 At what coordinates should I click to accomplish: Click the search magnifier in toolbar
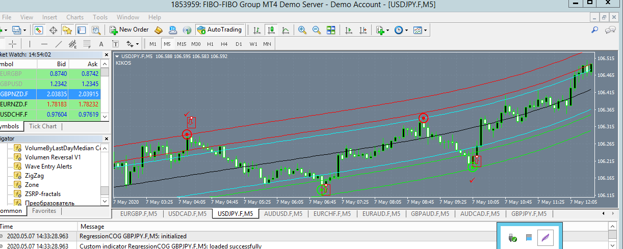[594, 30]
